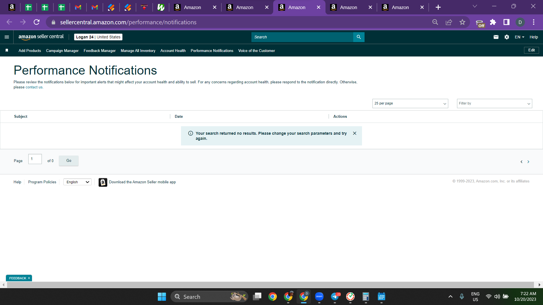The image size is (543, 305).
Task: Expand Chrome tab search chevron
Action: click(475, 6)
